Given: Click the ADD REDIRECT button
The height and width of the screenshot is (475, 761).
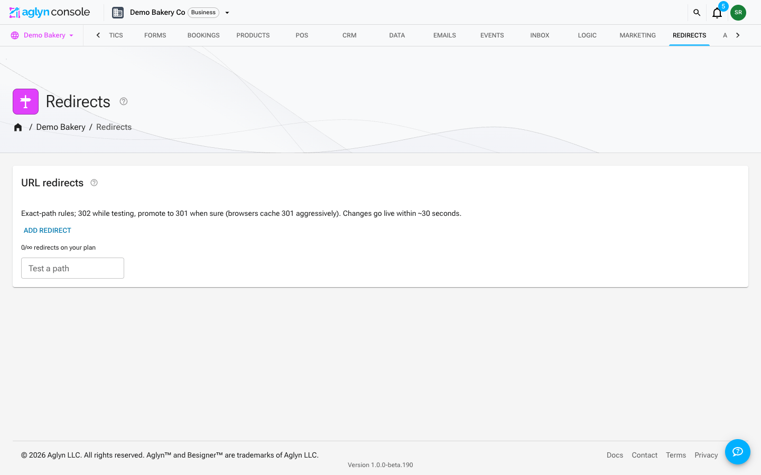Looking at the screenshot, I should coord(48,231).
